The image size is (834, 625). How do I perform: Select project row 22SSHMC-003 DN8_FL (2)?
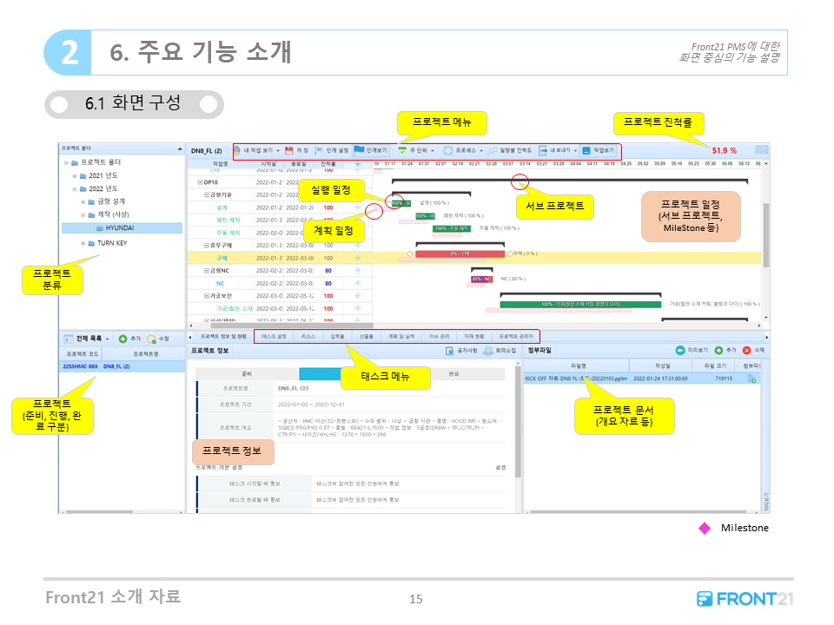tap(122, 366)
